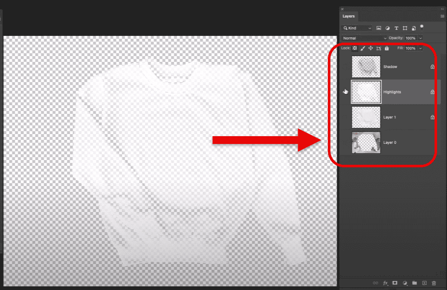447x290 pixels.
Task: Open the Opacity slider arrow
Action: point(420,38)
